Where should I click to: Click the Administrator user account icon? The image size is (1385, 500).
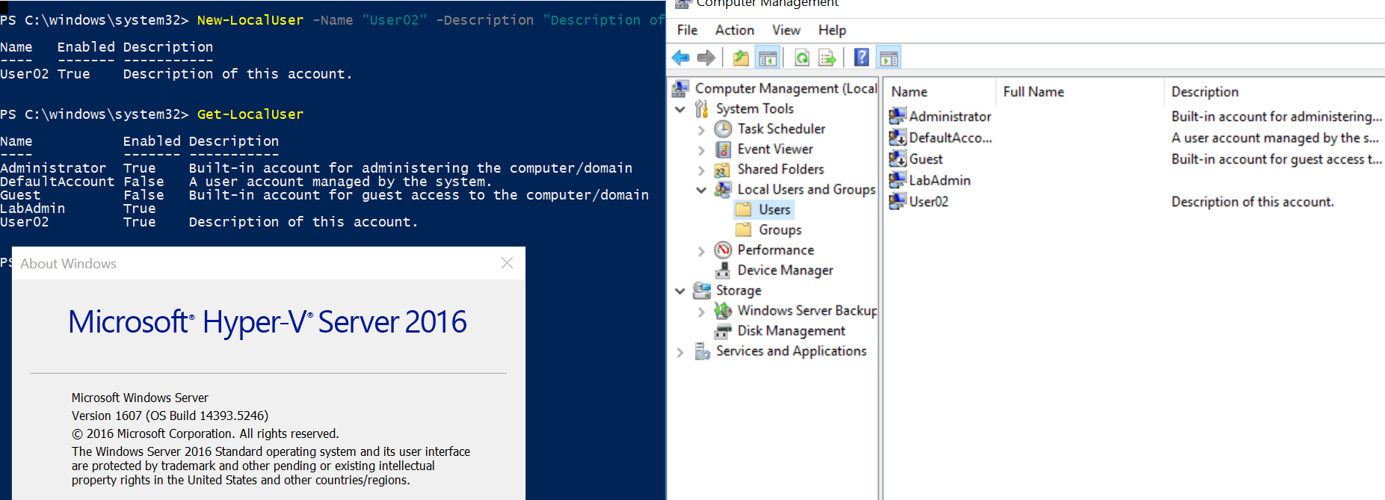tap(898, 116)
